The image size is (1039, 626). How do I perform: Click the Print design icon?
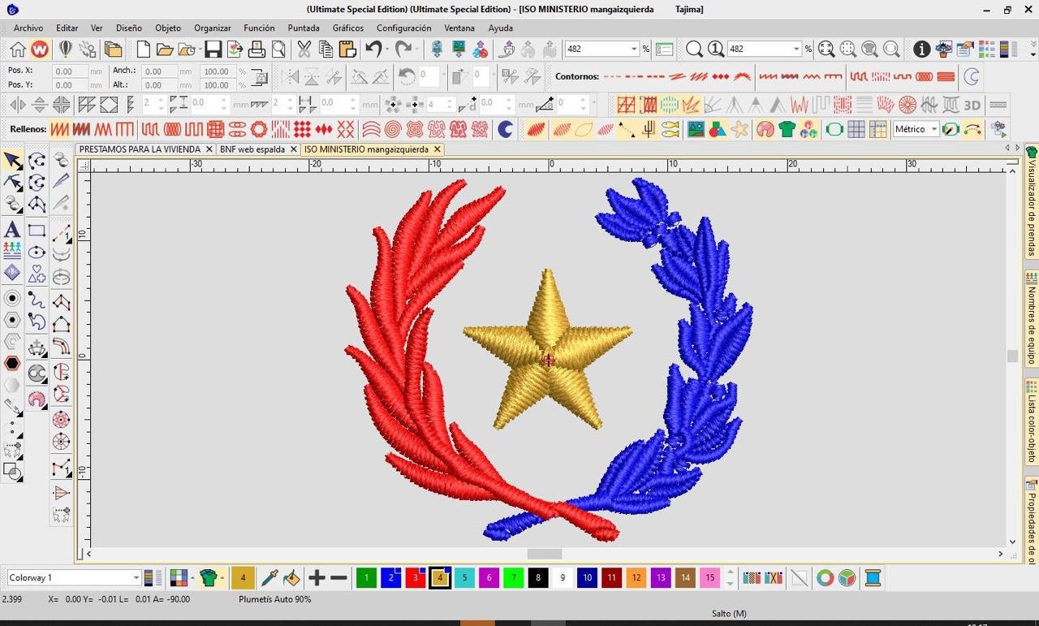tap(257, 50)
